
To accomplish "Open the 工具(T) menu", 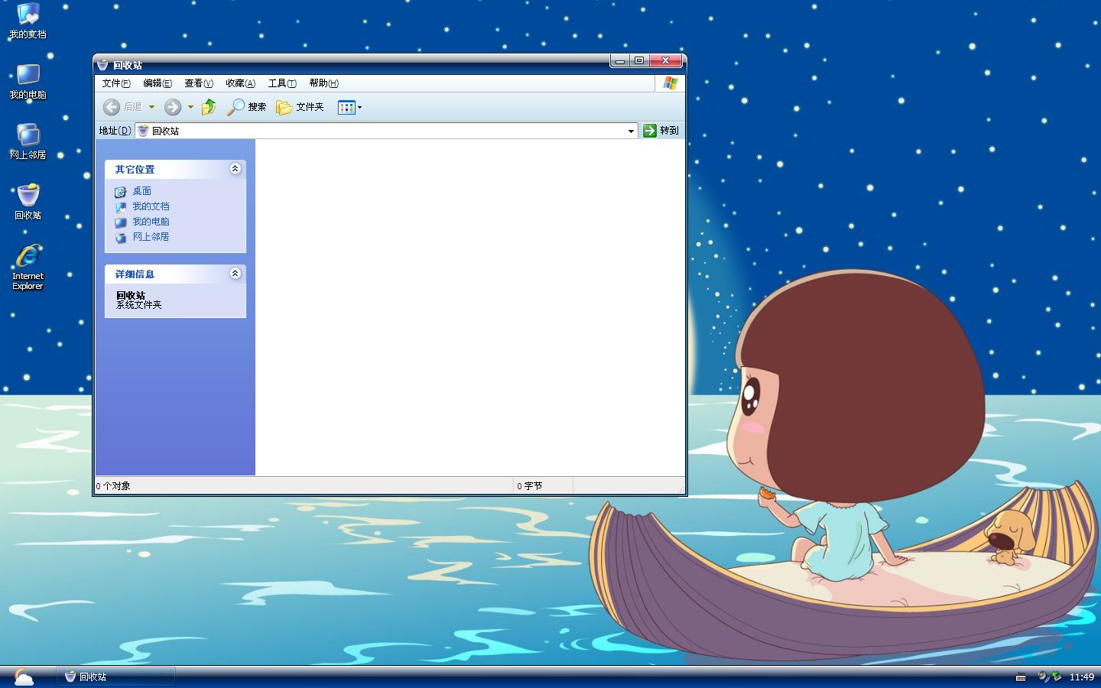I will pos(282,83).
